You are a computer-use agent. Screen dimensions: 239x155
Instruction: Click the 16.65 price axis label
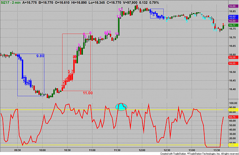coord(232,46)
